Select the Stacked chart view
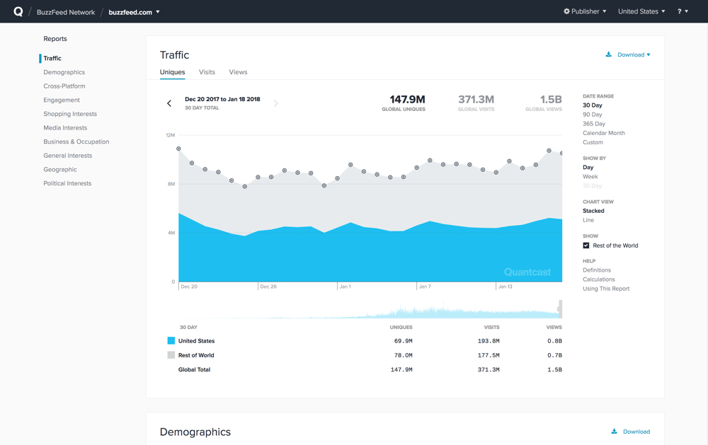The height and width of the screenshot is (445, 708). point(593,211)
